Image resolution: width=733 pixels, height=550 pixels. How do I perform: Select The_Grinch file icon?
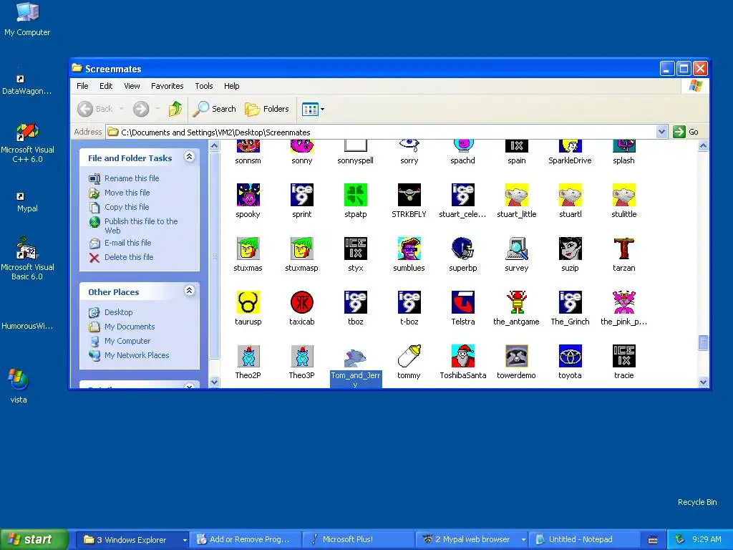pos(571,303)
